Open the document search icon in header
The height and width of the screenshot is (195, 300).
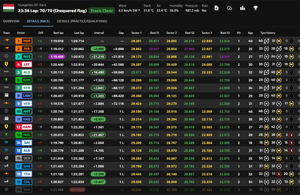point(216,8)
